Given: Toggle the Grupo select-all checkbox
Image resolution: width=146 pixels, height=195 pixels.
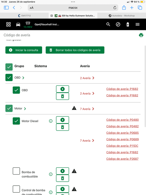Looking at the screenshot, I should [9, 67].
